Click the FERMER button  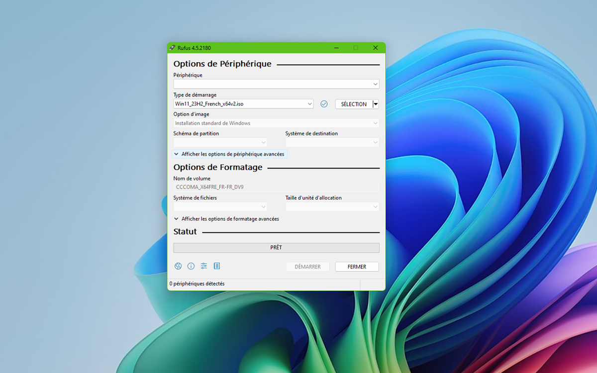coord(357,267)
